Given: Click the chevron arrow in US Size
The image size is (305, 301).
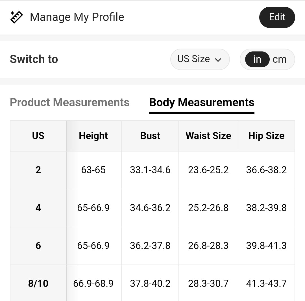Looking at the screenshot, I should tap(218, 60).
